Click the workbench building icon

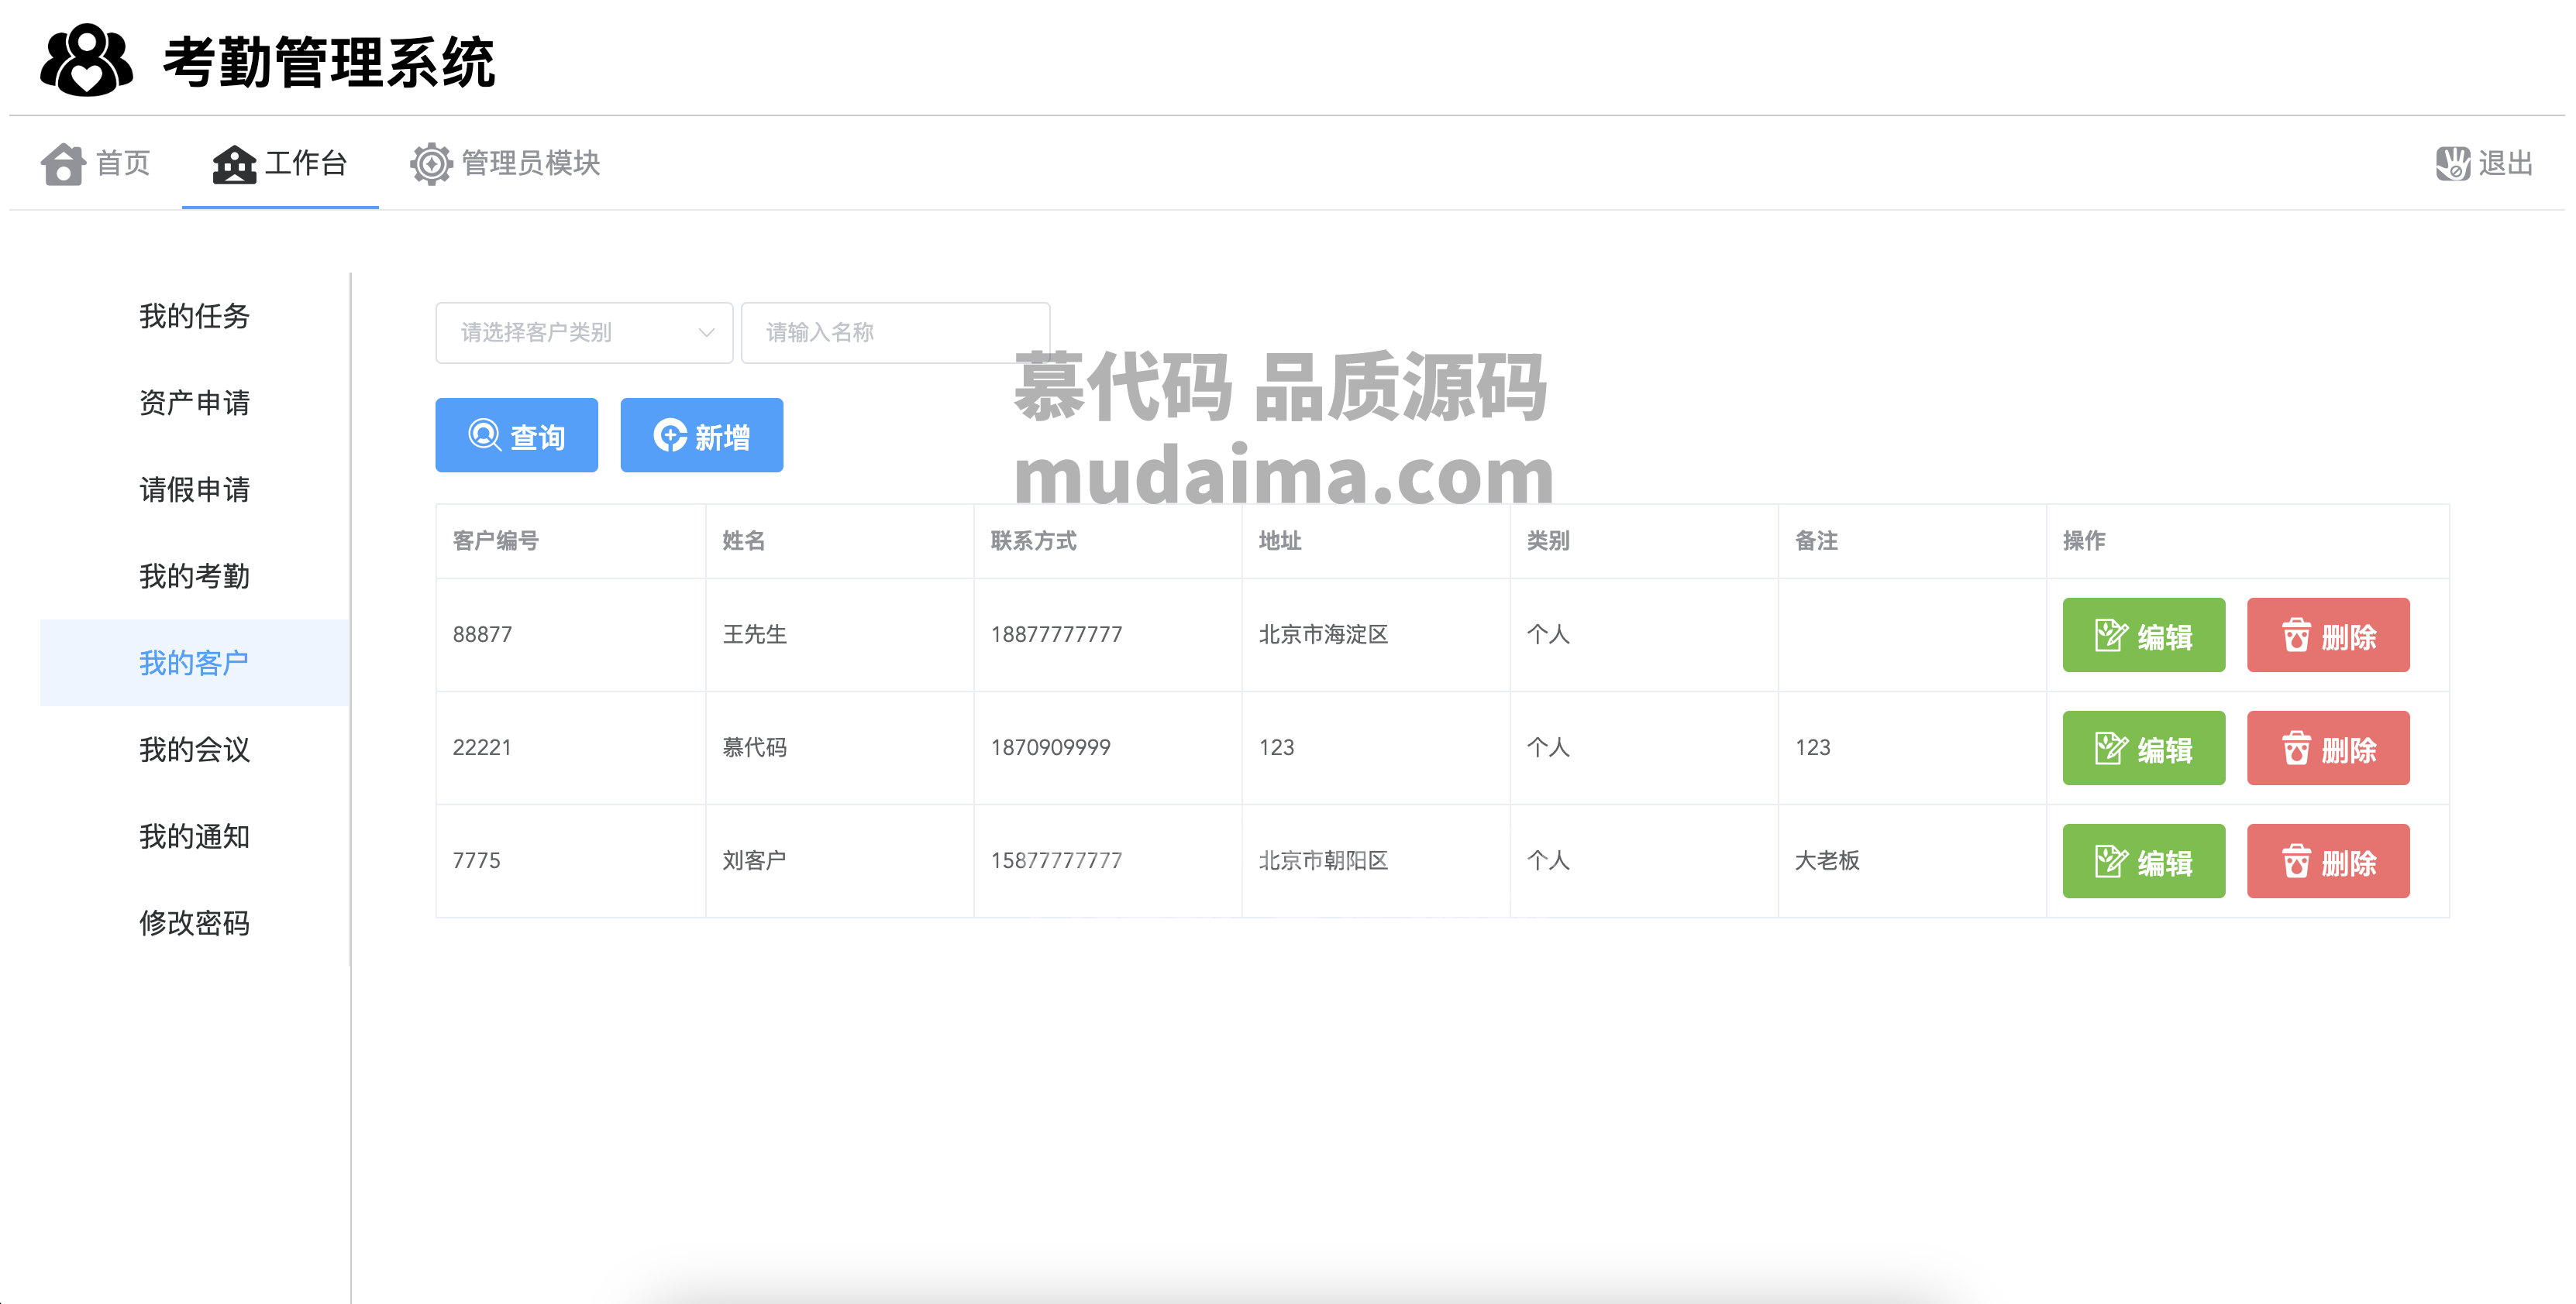pyautogui.click(x=234, y=164)
